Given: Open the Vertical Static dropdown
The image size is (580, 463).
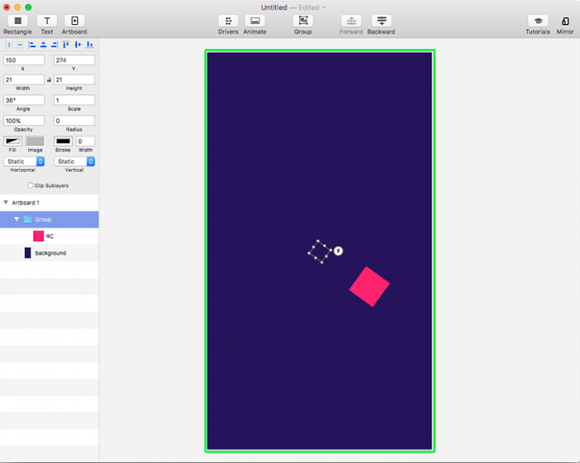Looking at the screenshot, I should [75, 162].
